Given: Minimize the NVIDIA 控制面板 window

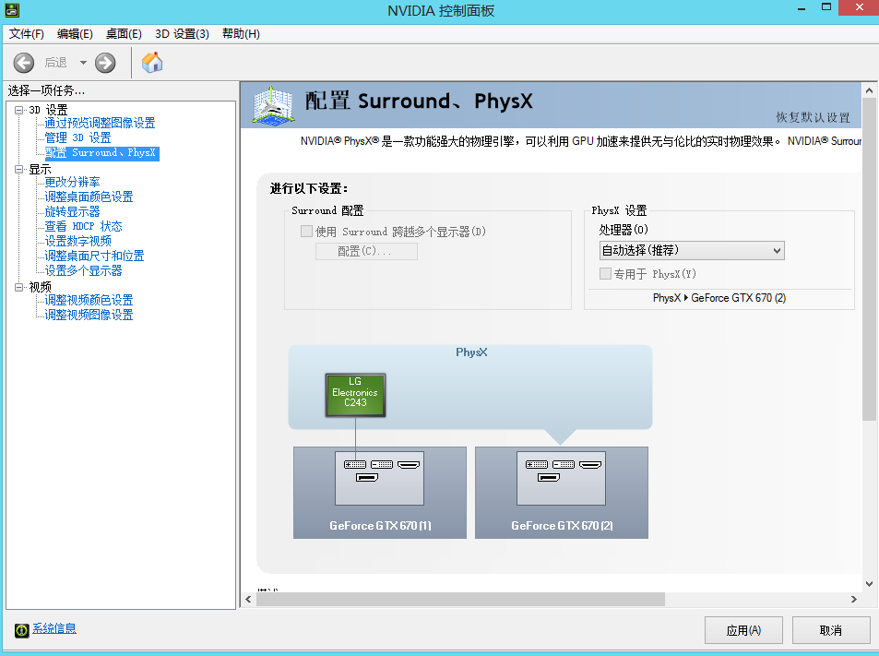Looking at the screenshot, I should click(x=802, y=8).
